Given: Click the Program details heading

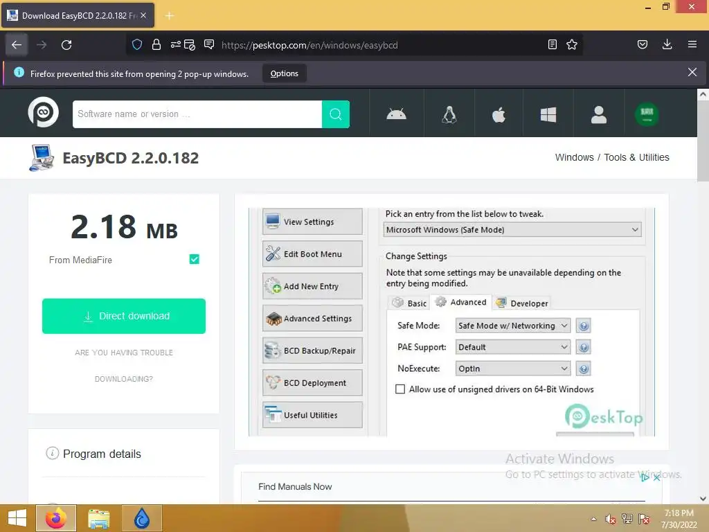Looking at the screenshot, I should click(x=102, y=454).
